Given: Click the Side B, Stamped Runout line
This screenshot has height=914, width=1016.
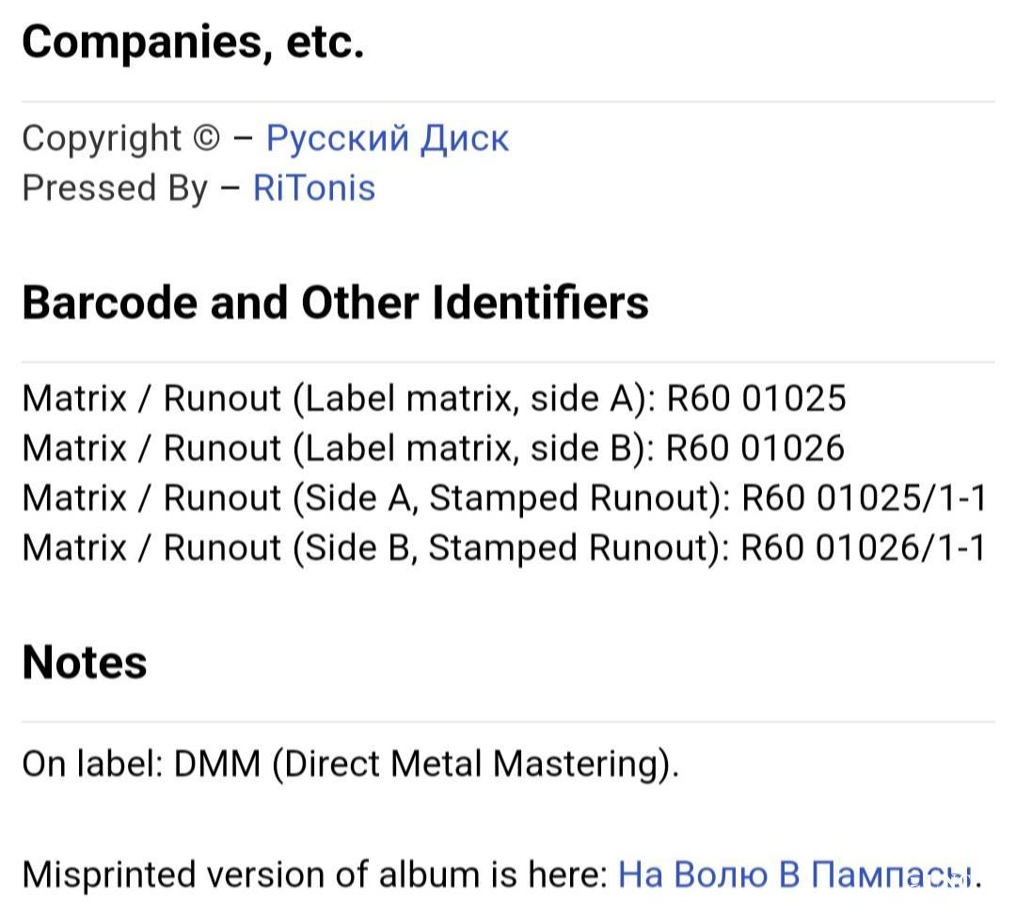Looking at the screenshot, I should pyautogui.click(x=503, y=548).
